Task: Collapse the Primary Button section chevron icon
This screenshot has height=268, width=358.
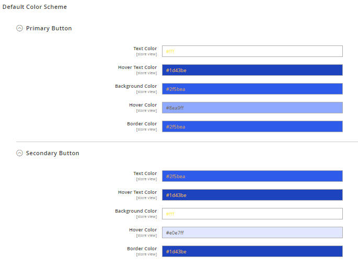Action: pyautogui.click(x=20, y=28)
